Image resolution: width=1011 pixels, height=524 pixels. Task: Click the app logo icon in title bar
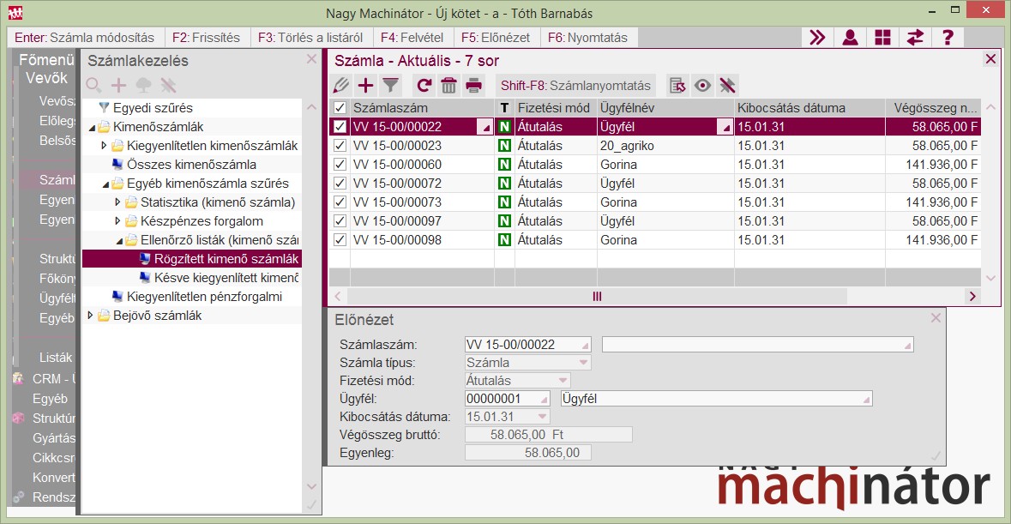[15, 13]
